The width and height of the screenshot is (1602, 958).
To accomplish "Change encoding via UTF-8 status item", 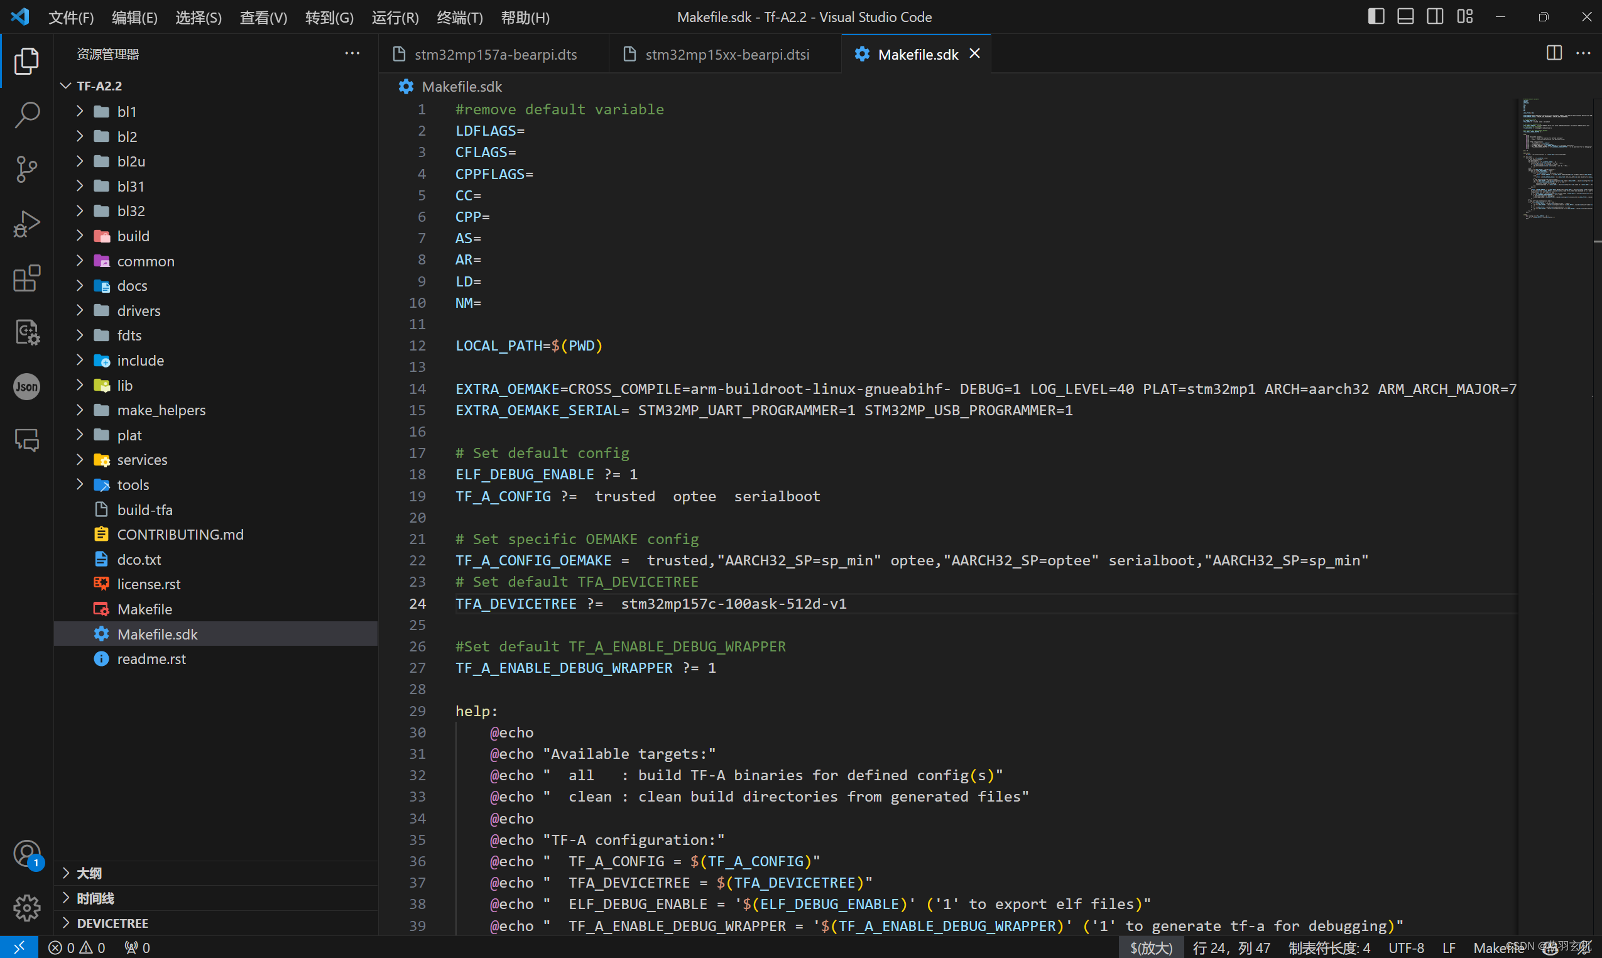I will click(1406, 947).
